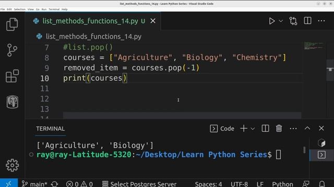Click Select Postgres Server in status bar
334x187 pixels.
pyautogui.click(x=139, y=184)
